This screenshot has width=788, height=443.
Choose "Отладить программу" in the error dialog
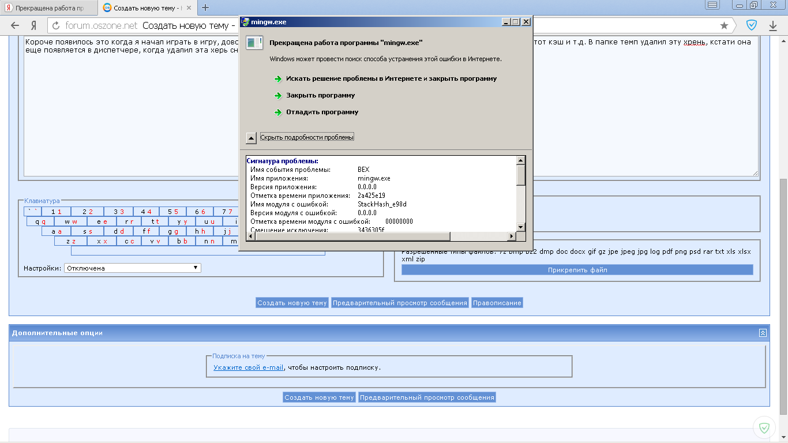click(x=322, y=112)
